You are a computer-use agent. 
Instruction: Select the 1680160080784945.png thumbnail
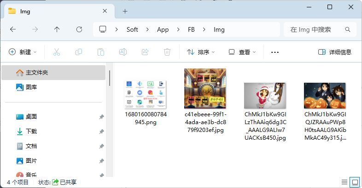point(146,94)
